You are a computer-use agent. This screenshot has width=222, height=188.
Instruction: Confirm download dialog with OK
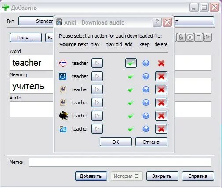116,142
